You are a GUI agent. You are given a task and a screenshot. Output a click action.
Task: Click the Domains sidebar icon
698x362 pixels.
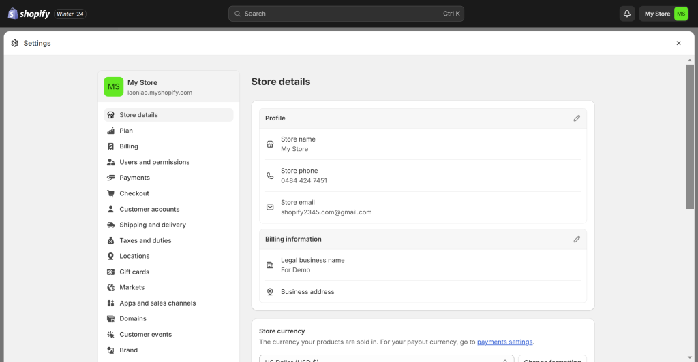[x=111, y=319]
